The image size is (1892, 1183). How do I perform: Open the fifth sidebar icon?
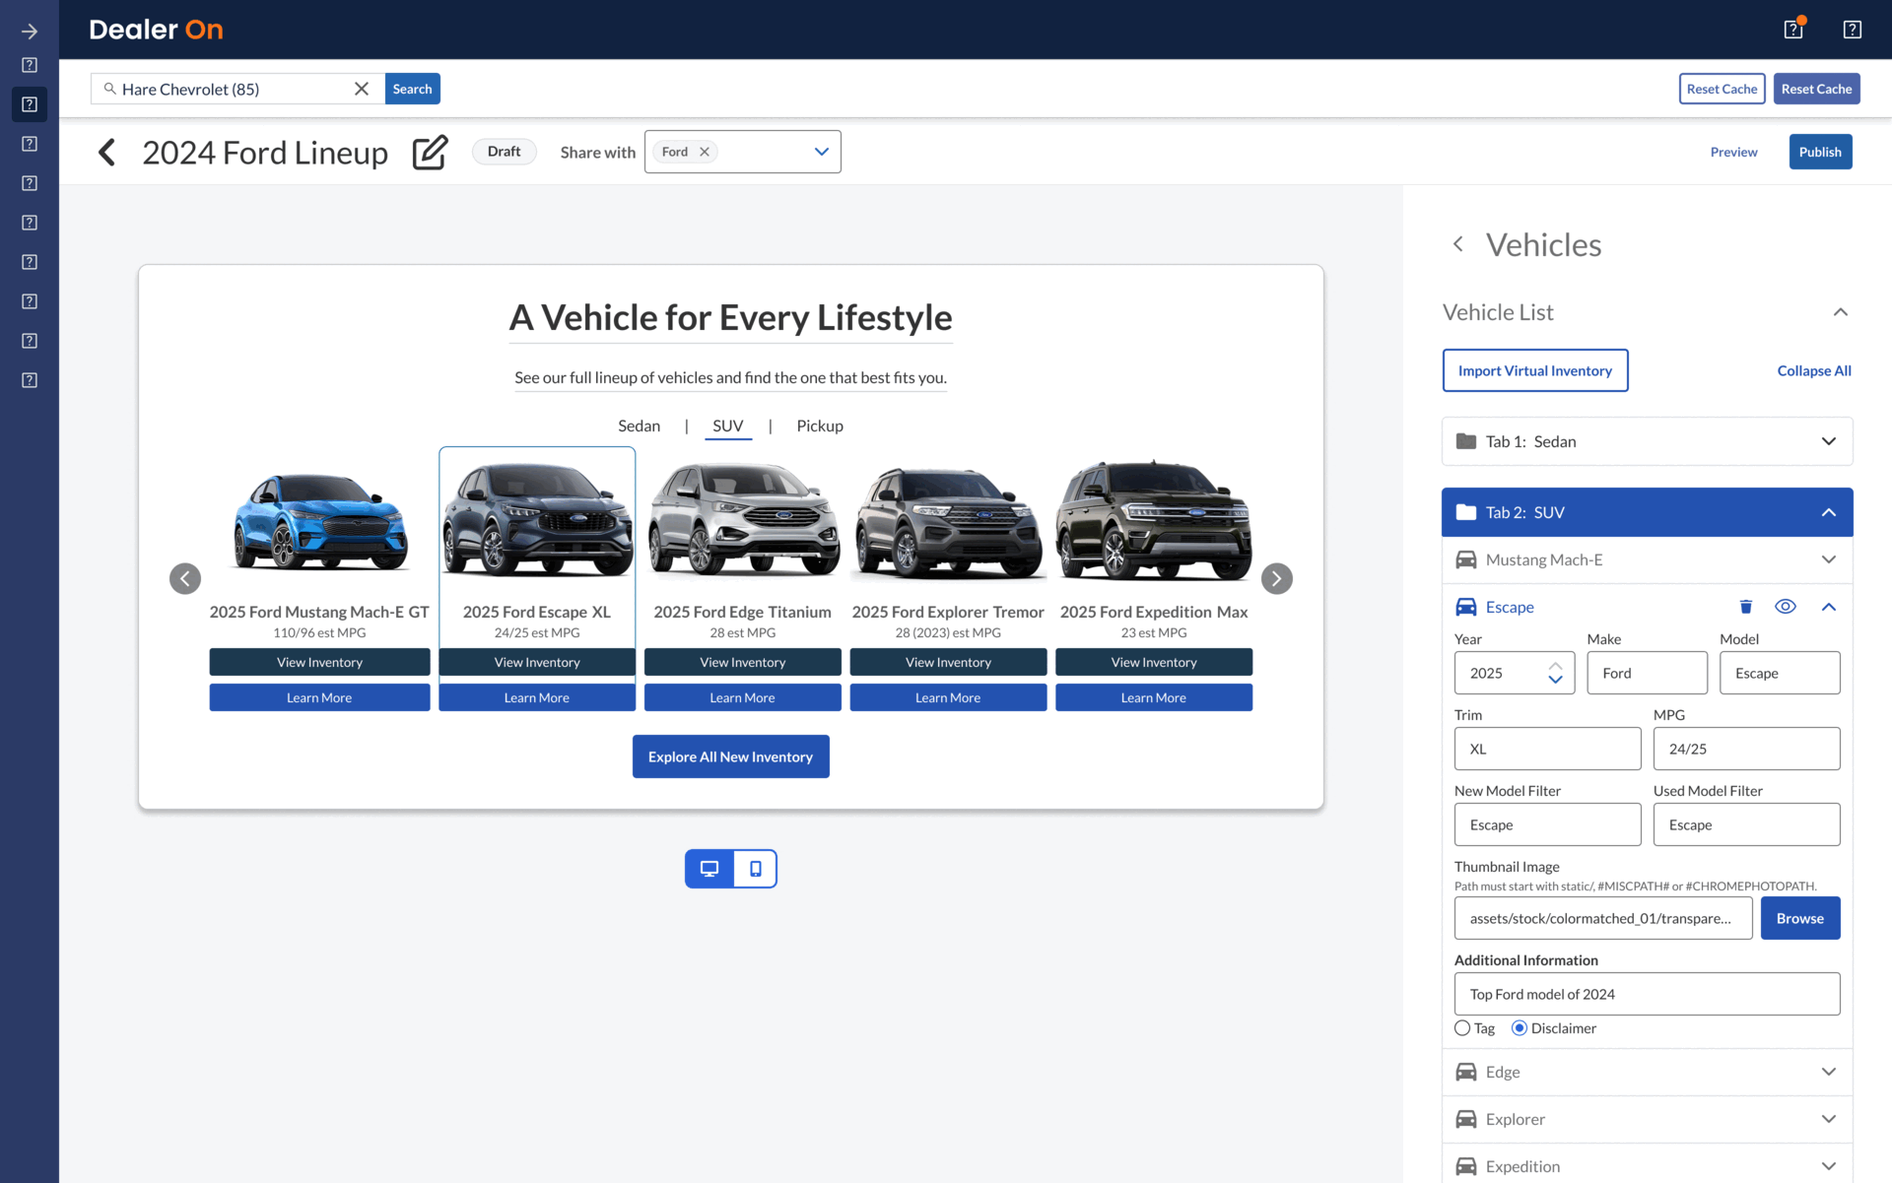tap(30, 183)
